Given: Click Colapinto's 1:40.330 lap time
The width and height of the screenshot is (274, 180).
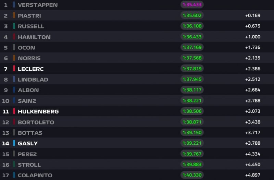Looking at the screenshot, I should [192, 175].
